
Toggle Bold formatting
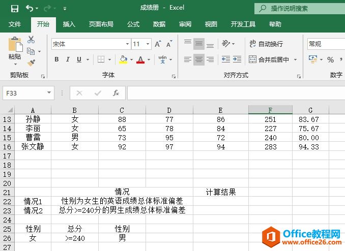click(x=56, y=59)
